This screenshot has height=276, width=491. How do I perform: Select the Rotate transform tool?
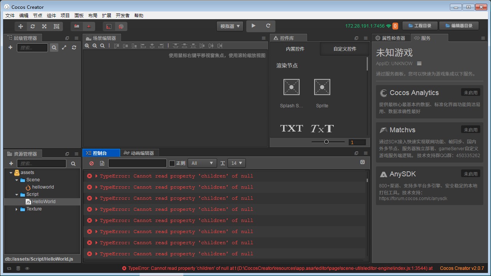pyautogui.click(x=33, y=26)
